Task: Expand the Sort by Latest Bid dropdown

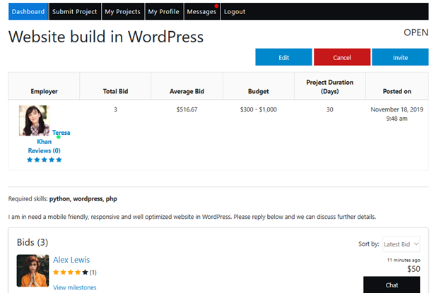Action: tap(401, 244)
